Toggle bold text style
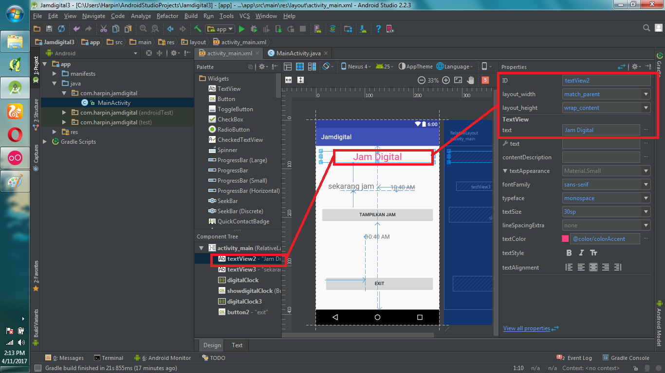 pos(569,253)
